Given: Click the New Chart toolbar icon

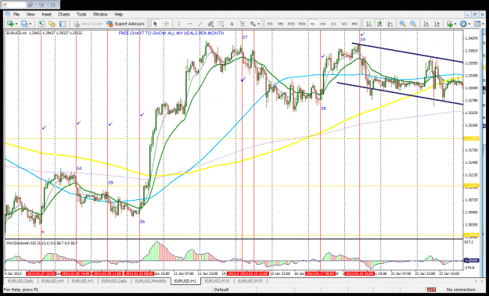Looking at the screenshot, I should [9, 23].
